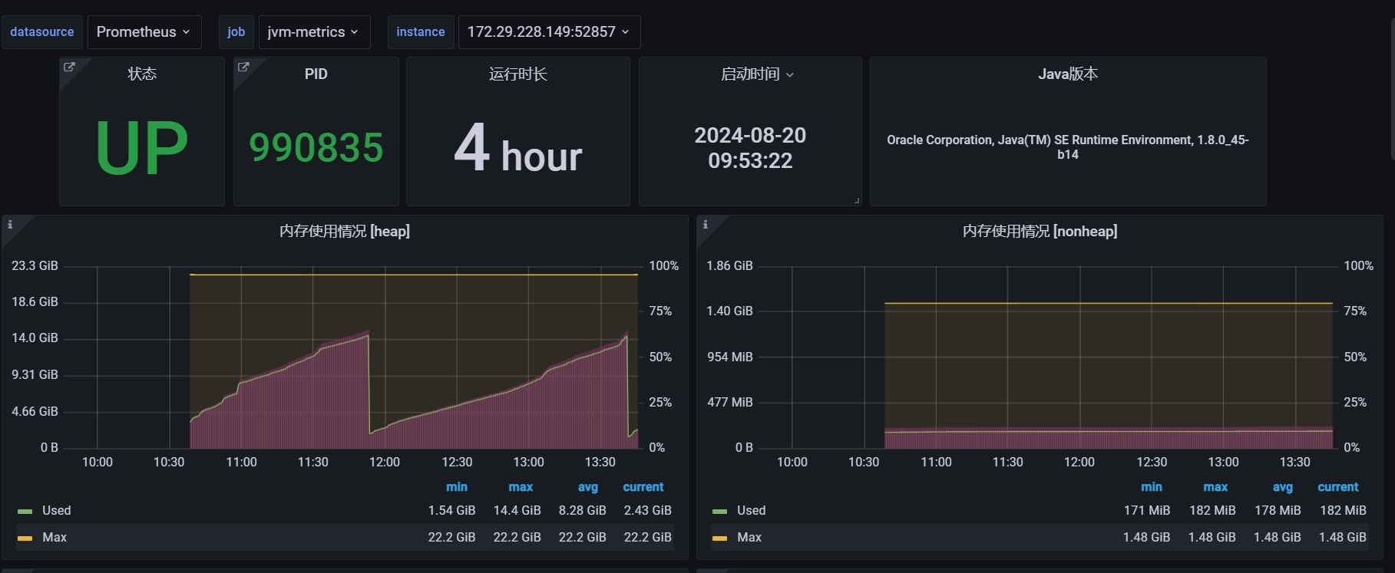The image size is (1395, 573).
Task: Click the 23.3 GiB heap axis label
Action: click(x=35, y=265)
